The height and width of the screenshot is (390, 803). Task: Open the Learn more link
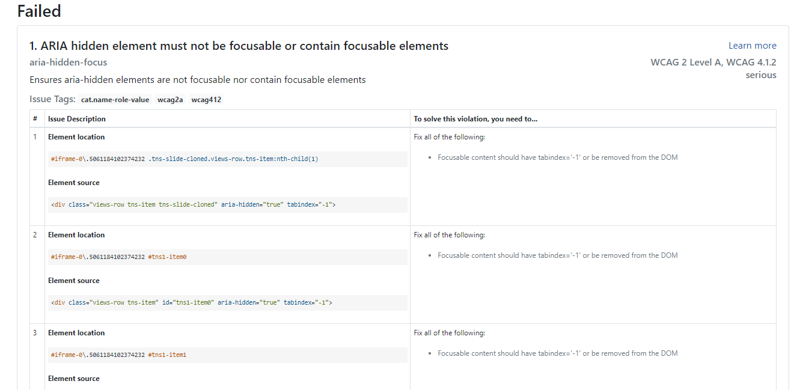(x=752, y=46)
